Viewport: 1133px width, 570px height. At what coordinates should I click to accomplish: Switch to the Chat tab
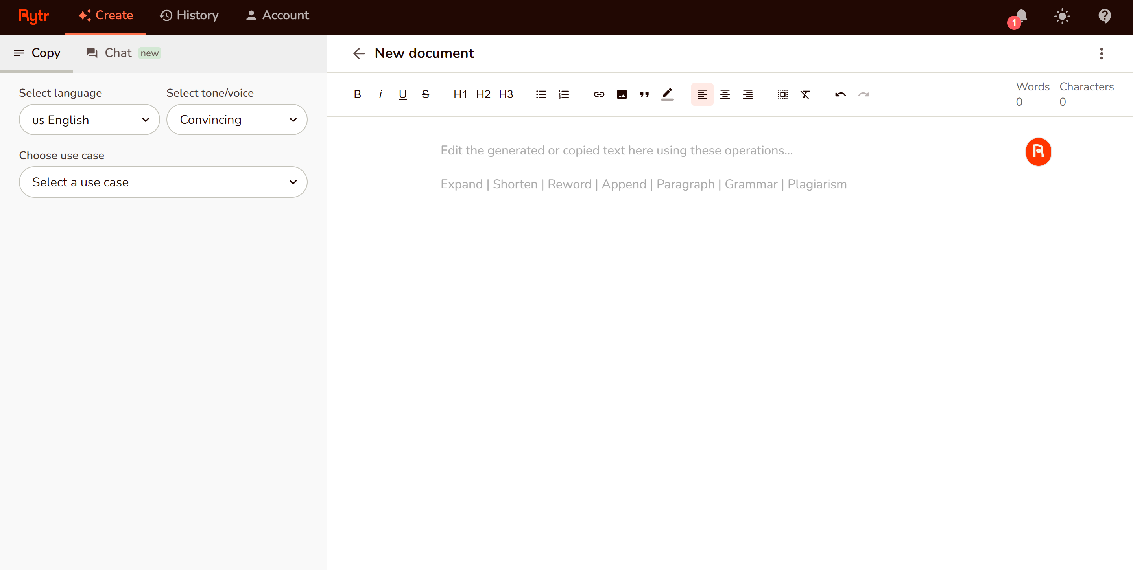pos(118,53)
